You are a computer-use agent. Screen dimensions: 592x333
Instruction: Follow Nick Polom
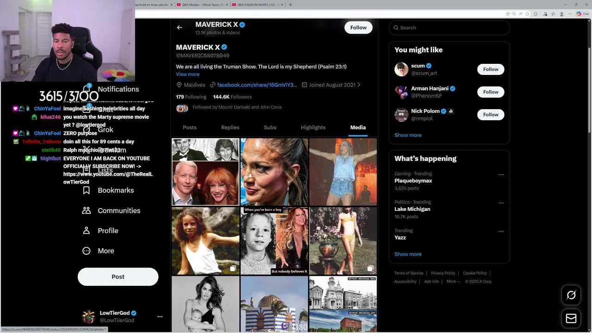(x=491, y=115)
